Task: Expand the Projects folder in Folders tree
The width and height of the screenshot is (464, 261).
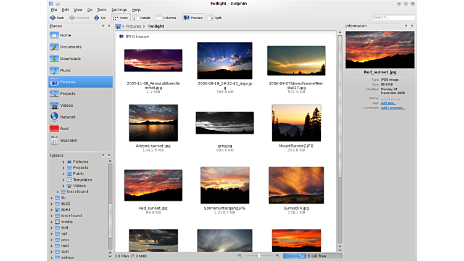Action: coord(63,168)
